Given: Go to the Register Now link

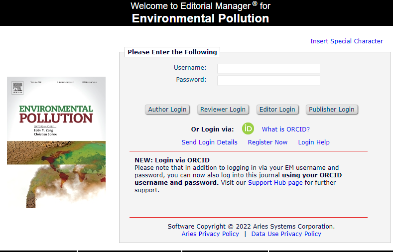Looking at the screenshot, I should [267, 142].
